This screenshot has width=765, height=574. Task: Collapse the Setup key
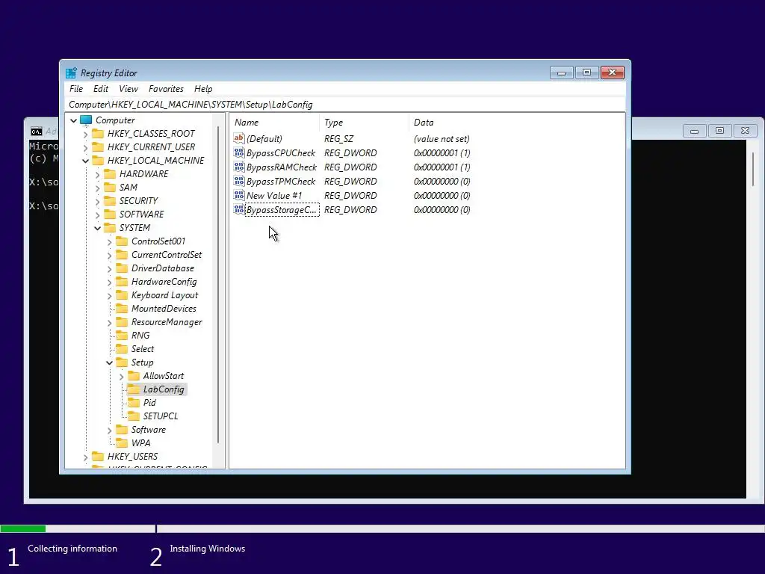(109, 362)
